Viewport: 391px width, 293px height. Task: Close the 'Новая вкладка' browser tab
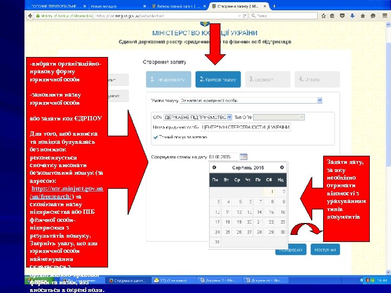pyautogui.click(x=144, y=6)
